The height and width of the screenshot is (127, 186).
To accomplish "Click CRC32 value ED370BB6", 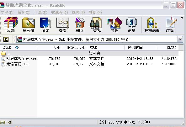I will tap(169, 64).
